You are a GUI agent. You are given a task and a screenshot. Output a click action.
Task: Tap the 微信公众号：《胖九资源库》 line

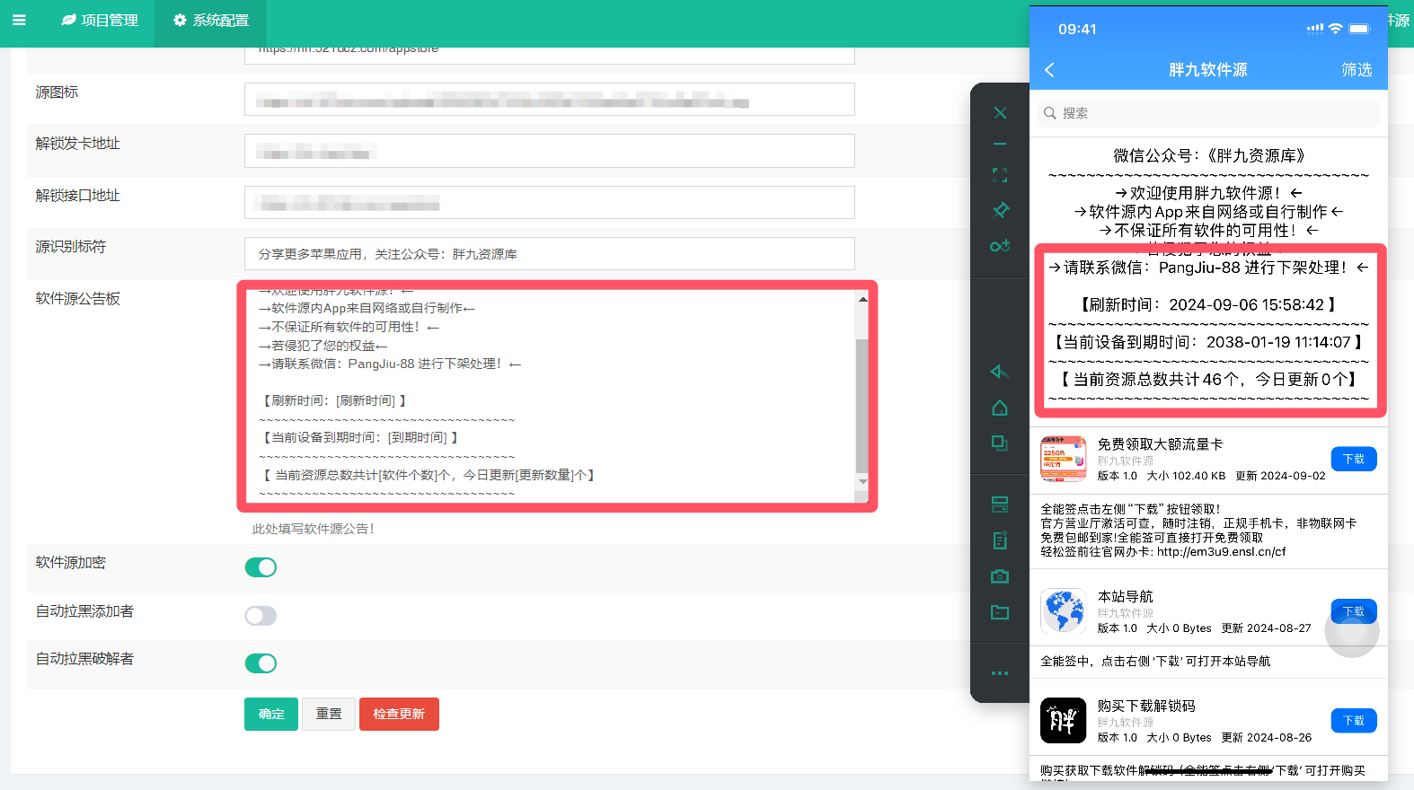[1209, 155]
